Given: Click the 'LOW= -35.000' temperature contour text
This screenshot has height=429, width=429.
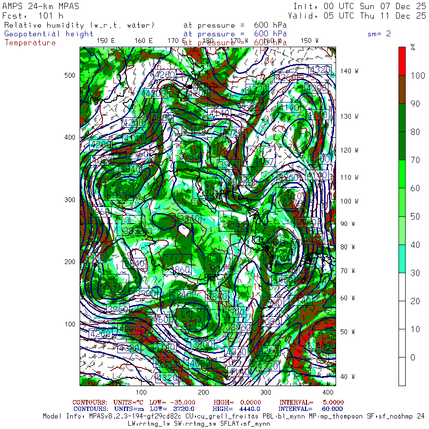Looking at the screenshot, I should click(x=173, y=402).
